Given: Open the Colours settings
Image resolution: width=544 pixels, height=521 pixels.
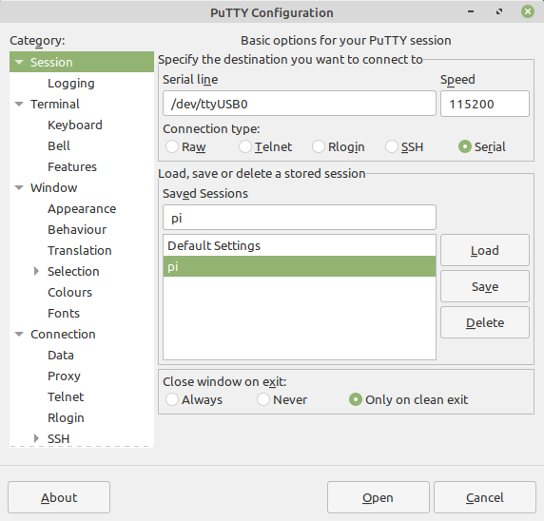Looking at the screenshot, I should (69, 293).
